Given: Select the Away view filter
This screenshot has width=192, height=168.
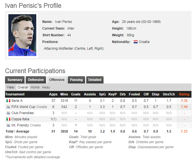Looking at the screenshot, I should [x=46, y=87].
